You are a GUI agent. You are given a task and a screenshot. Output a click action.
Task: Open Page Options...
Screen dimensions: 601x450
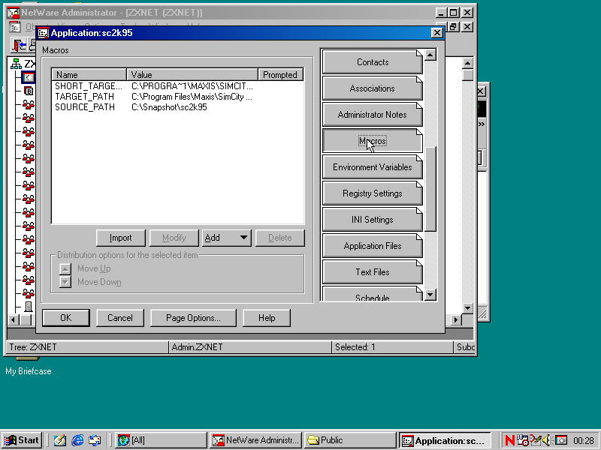pos(193,318)
